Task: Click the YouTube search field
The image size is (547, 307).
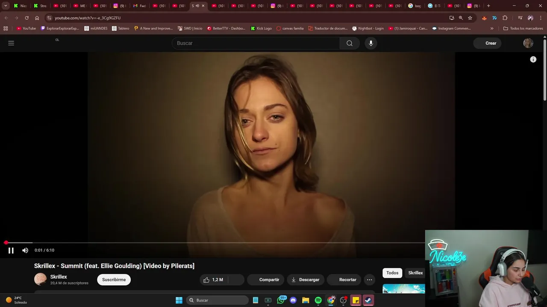Action: click(256, 43)
